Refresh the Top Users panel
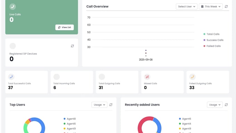 (x=111, y=105)
